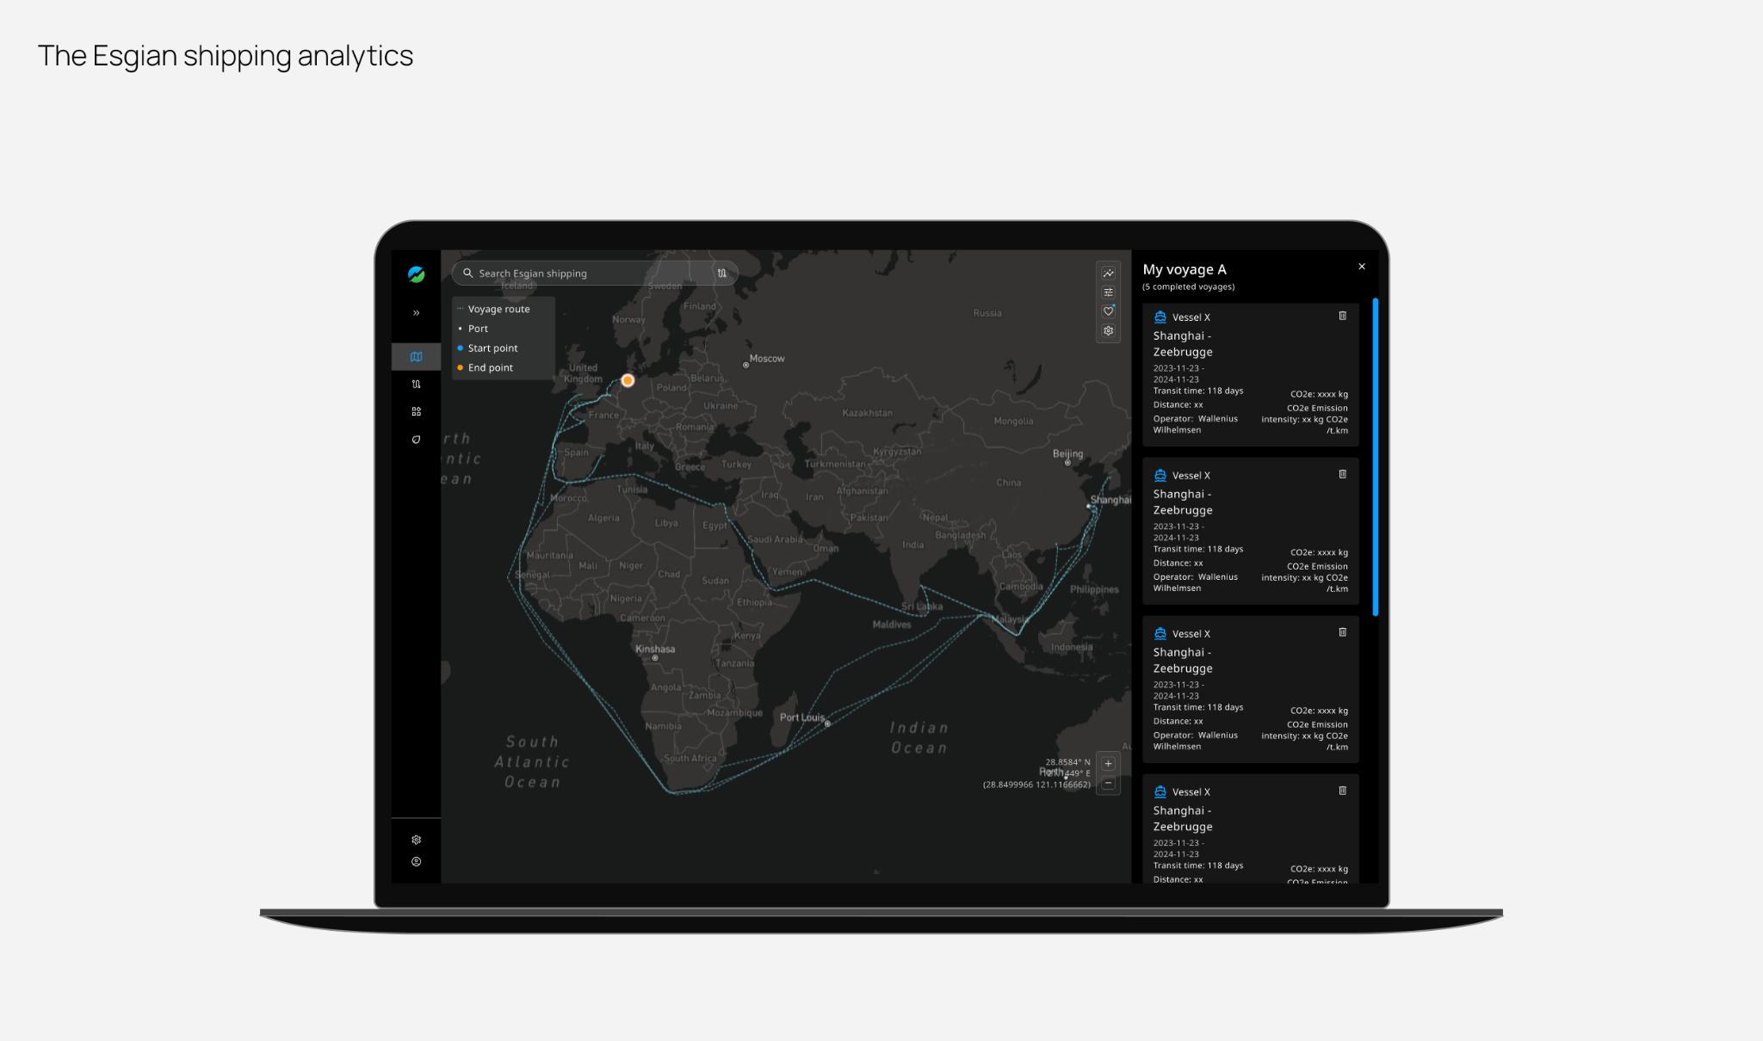Click the Indian Ocean label on map
1763x1041 pixels.
click(x=919, y=738)
